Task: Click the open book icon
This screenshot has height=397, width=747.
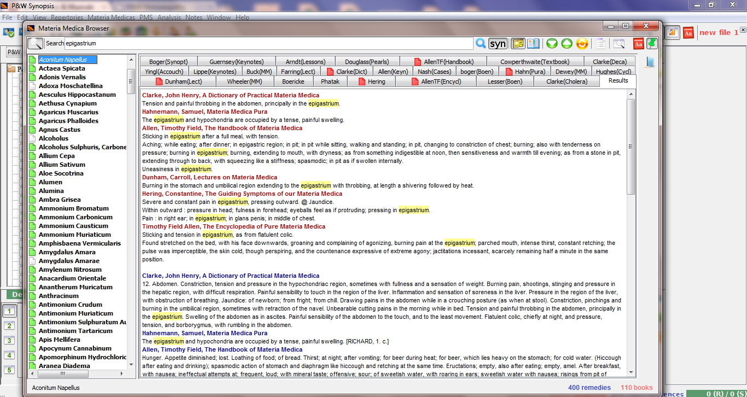Action: [533, 44]
